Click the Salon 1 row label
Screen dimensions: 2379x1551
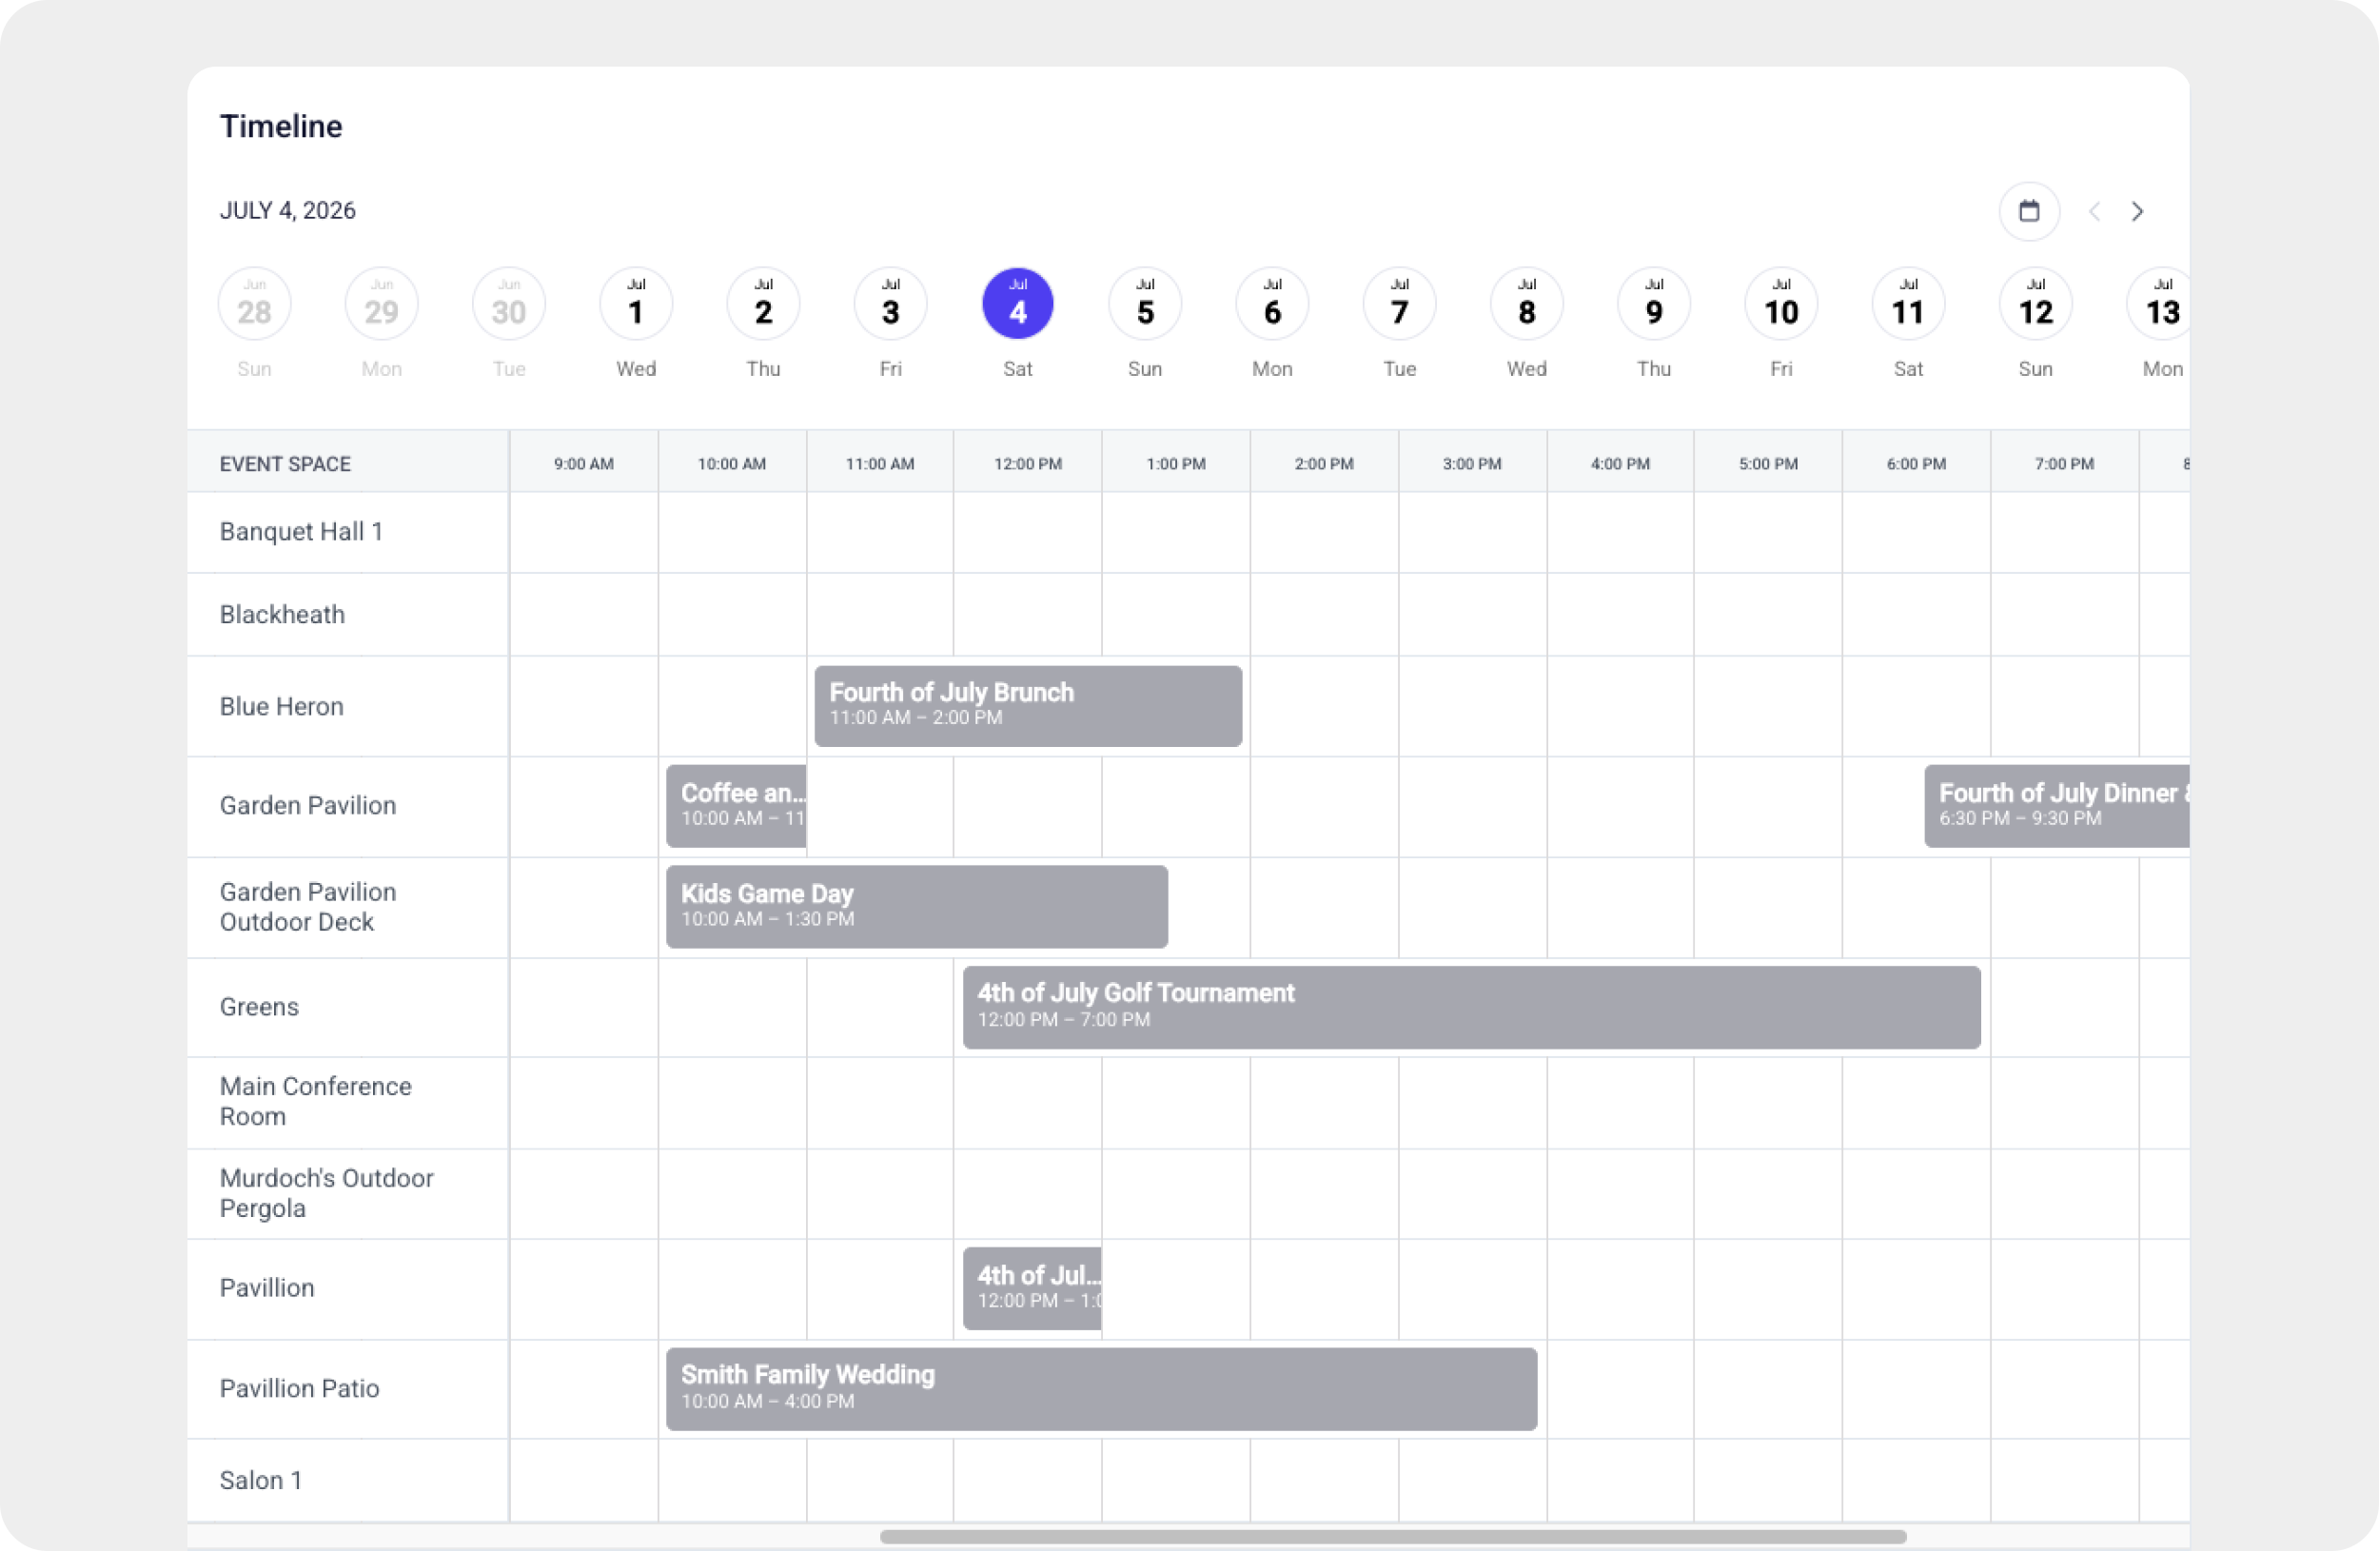pyautogui.click(x=261, y=1480)
